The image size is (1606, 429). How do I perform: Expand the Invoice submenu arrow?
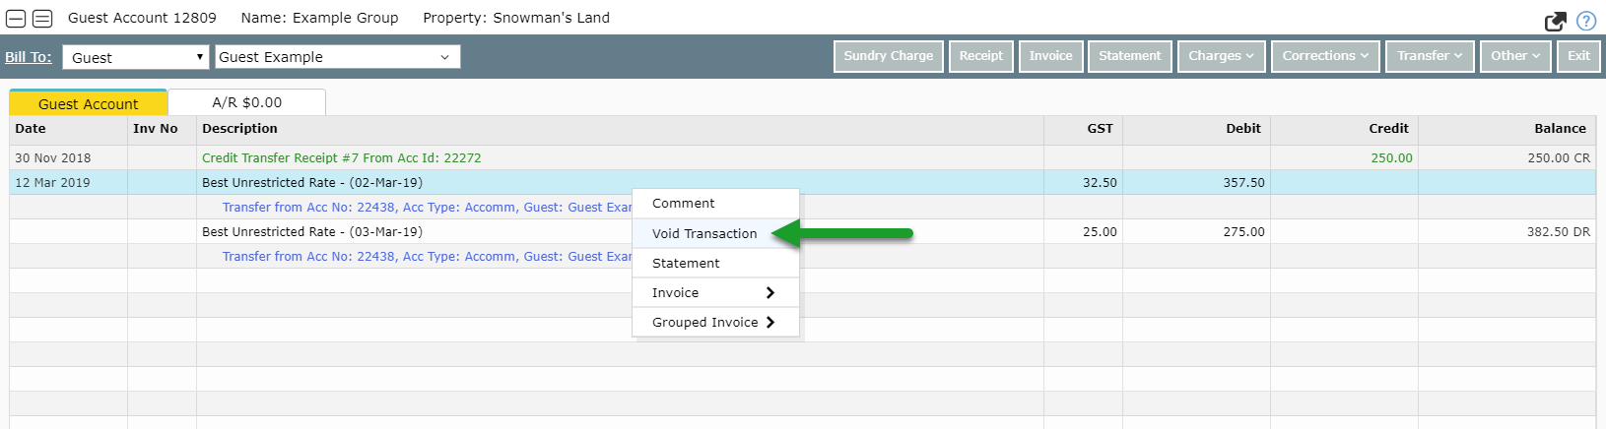770,293
